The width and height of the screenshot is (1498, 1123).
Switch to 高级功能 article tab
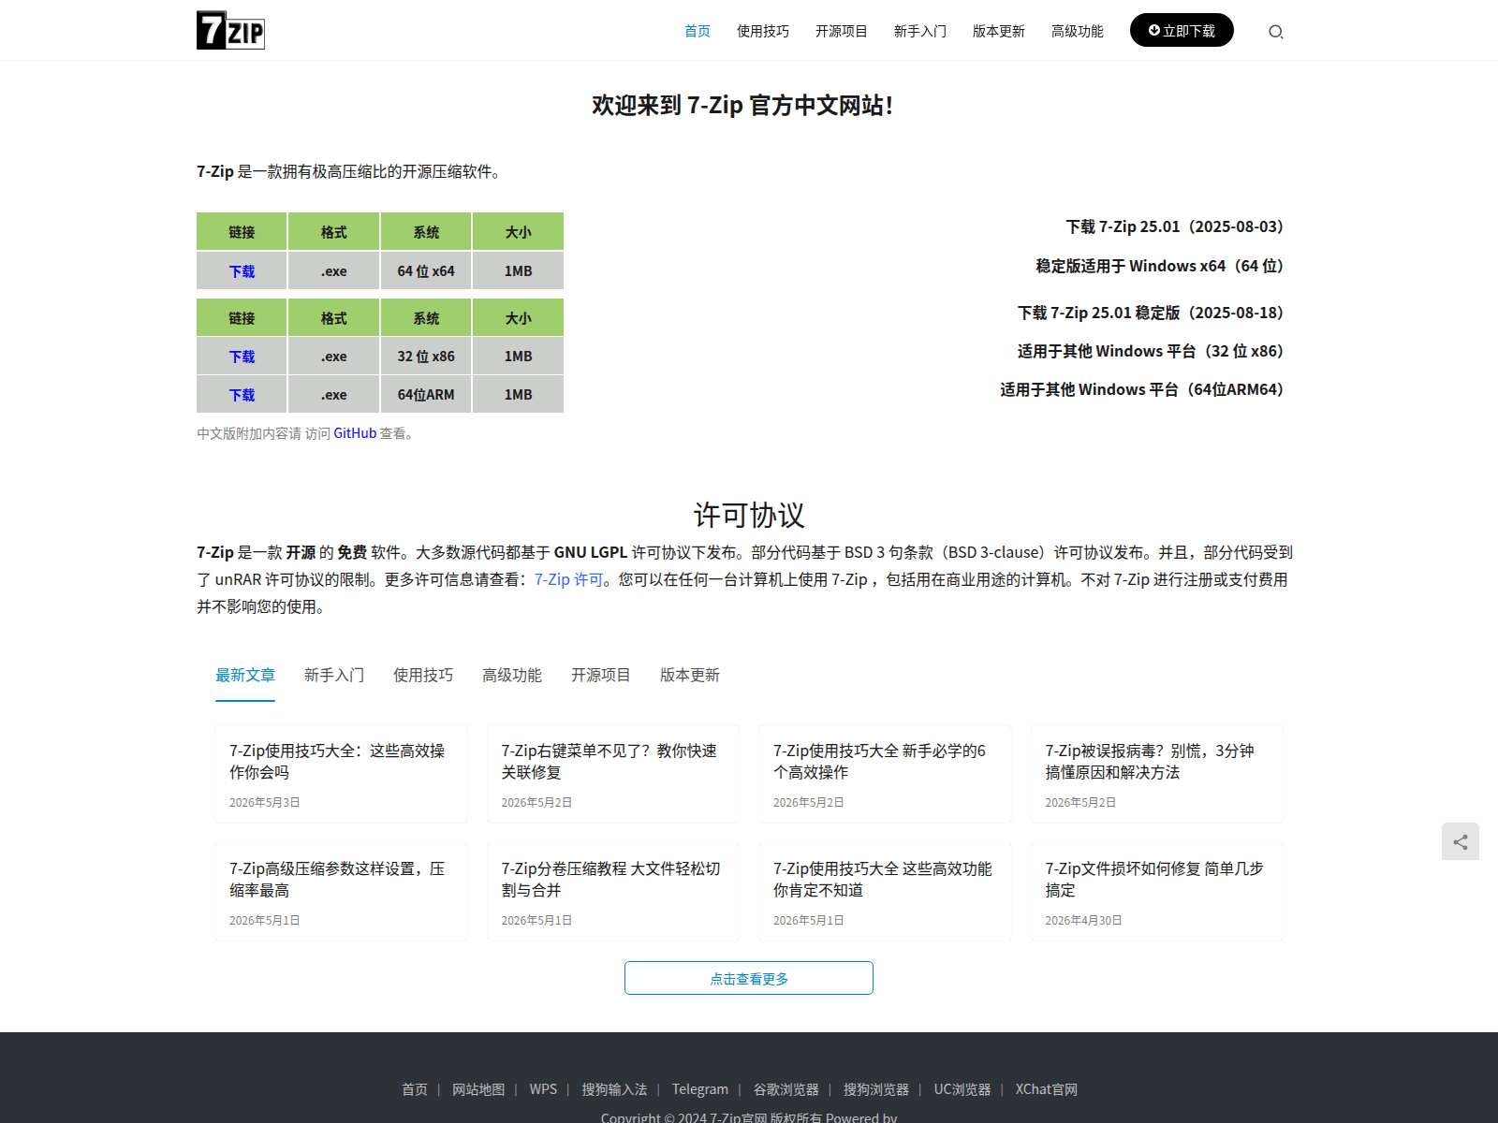512,675
